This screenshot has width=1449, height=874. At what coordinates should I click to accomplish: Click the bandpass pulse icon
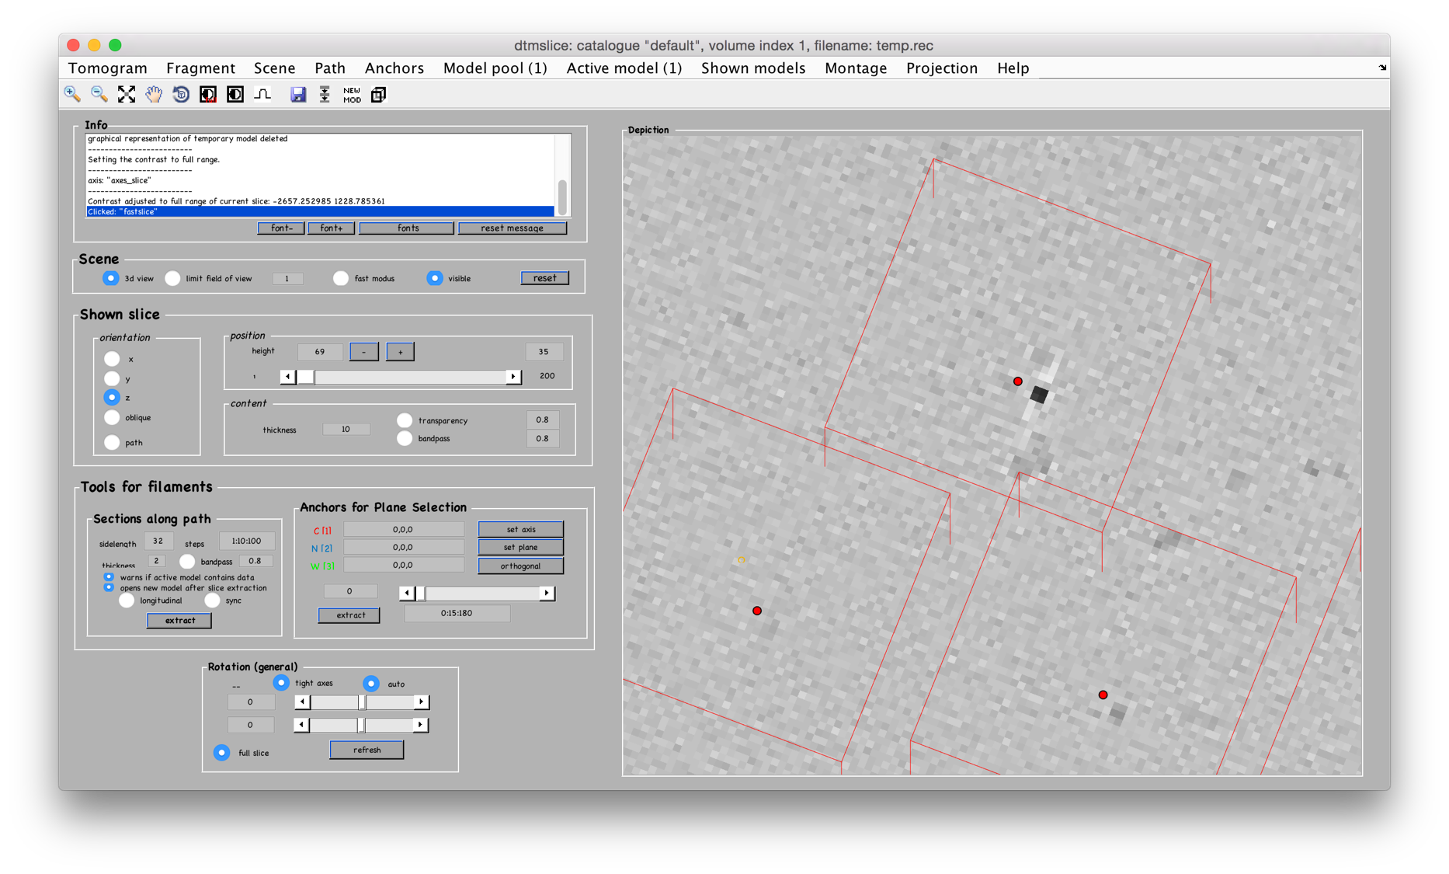point(262,95)
